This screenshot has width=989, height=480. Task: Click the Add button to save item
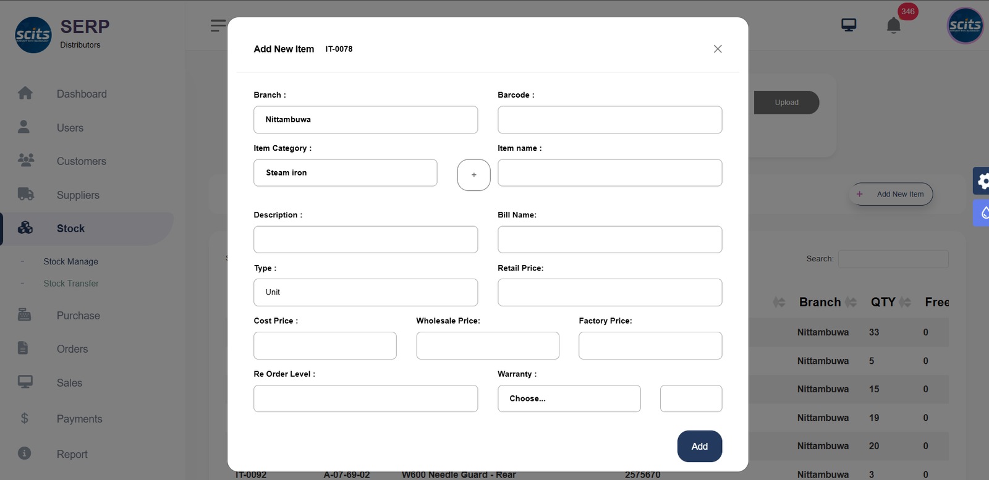699,446
